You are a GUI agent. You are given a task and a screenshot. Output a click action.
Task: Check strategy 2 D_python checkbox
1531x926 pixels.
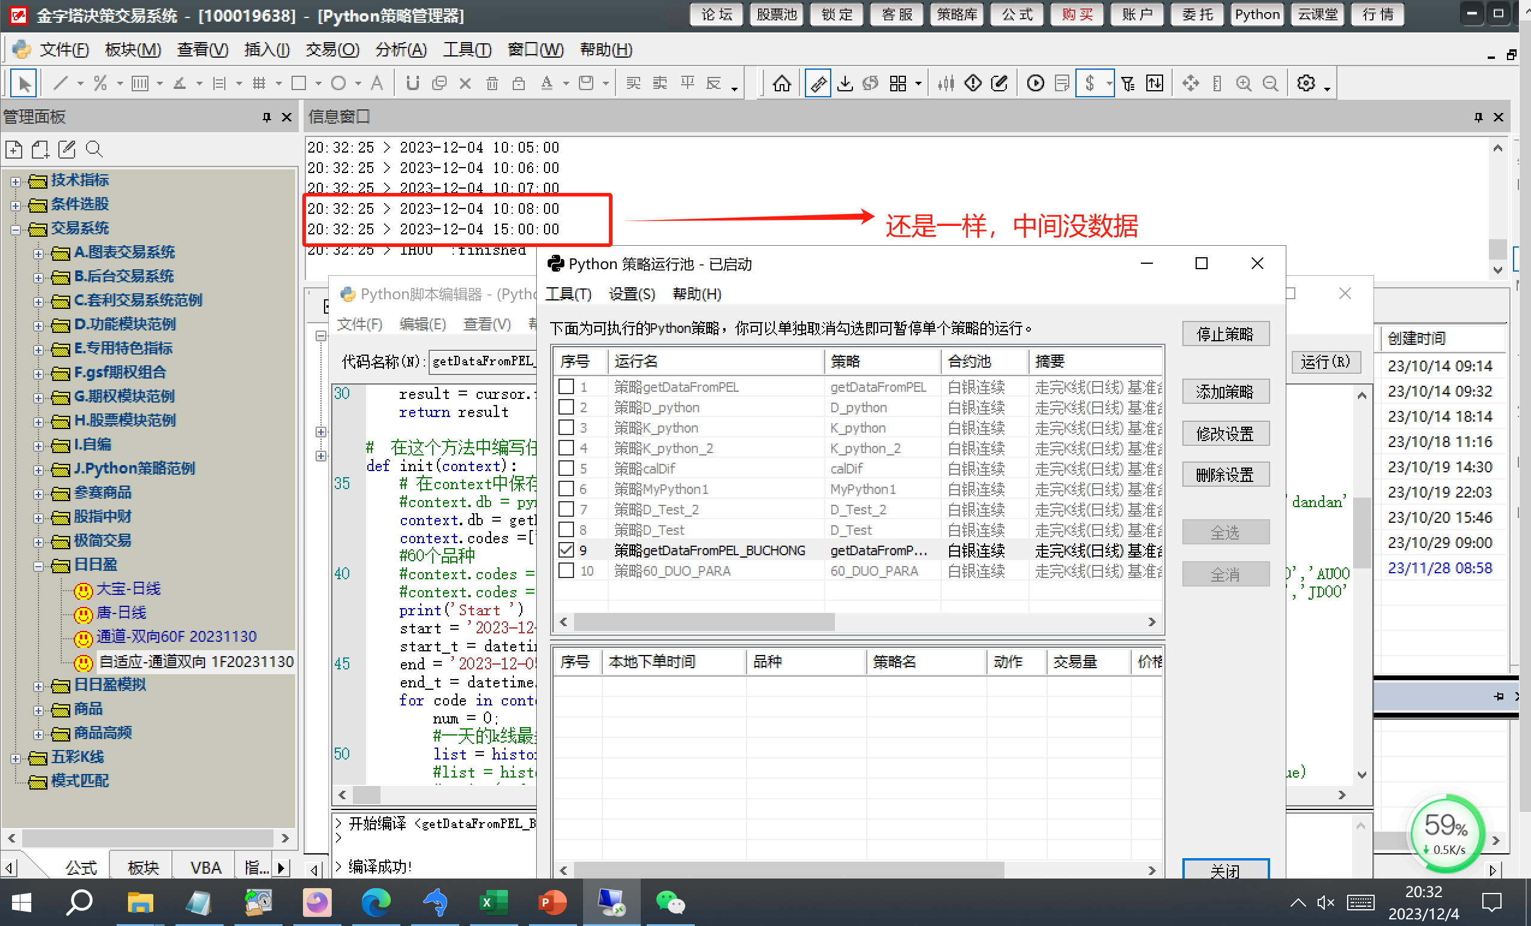pos(566,407)
